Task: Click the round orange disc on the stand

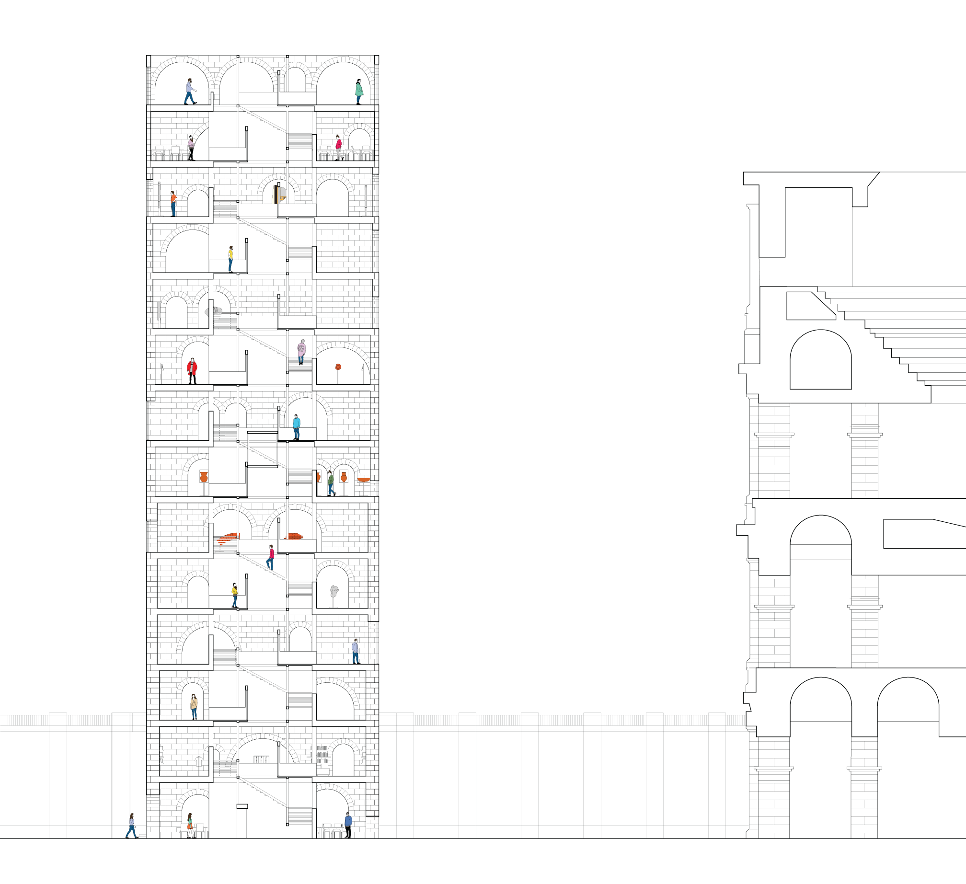Action: tap(338, 367)
